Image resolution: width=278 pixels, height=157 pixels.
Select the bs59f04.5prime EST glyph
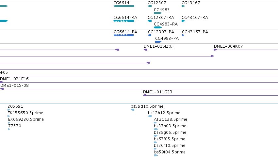click(156, 155)
